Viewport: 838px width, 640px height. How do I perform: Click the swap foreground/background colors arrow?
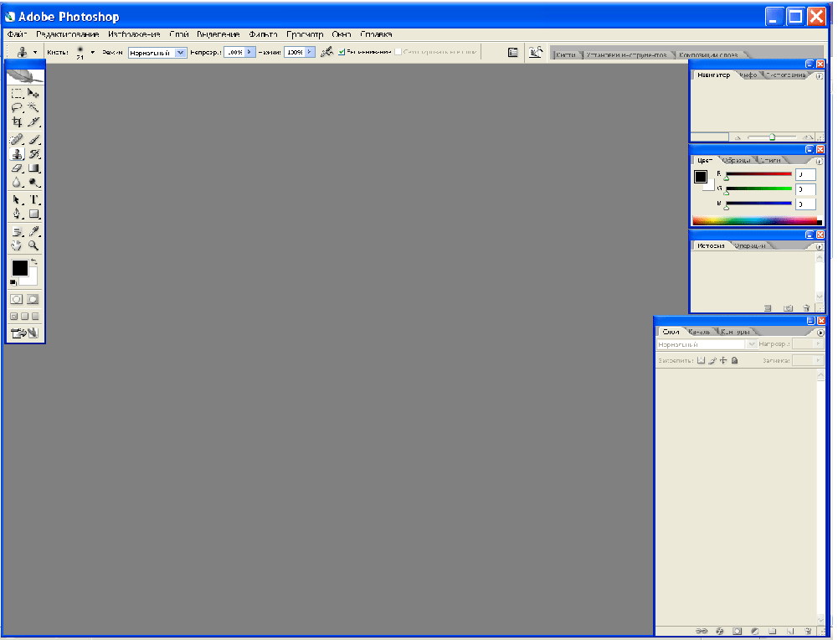tap(34, 261)
